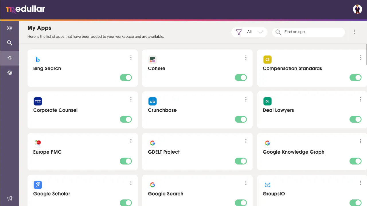The height and width of the screenshot is (206, 367).
Task: Open Google Search card options menu
Action: point(246,183)
